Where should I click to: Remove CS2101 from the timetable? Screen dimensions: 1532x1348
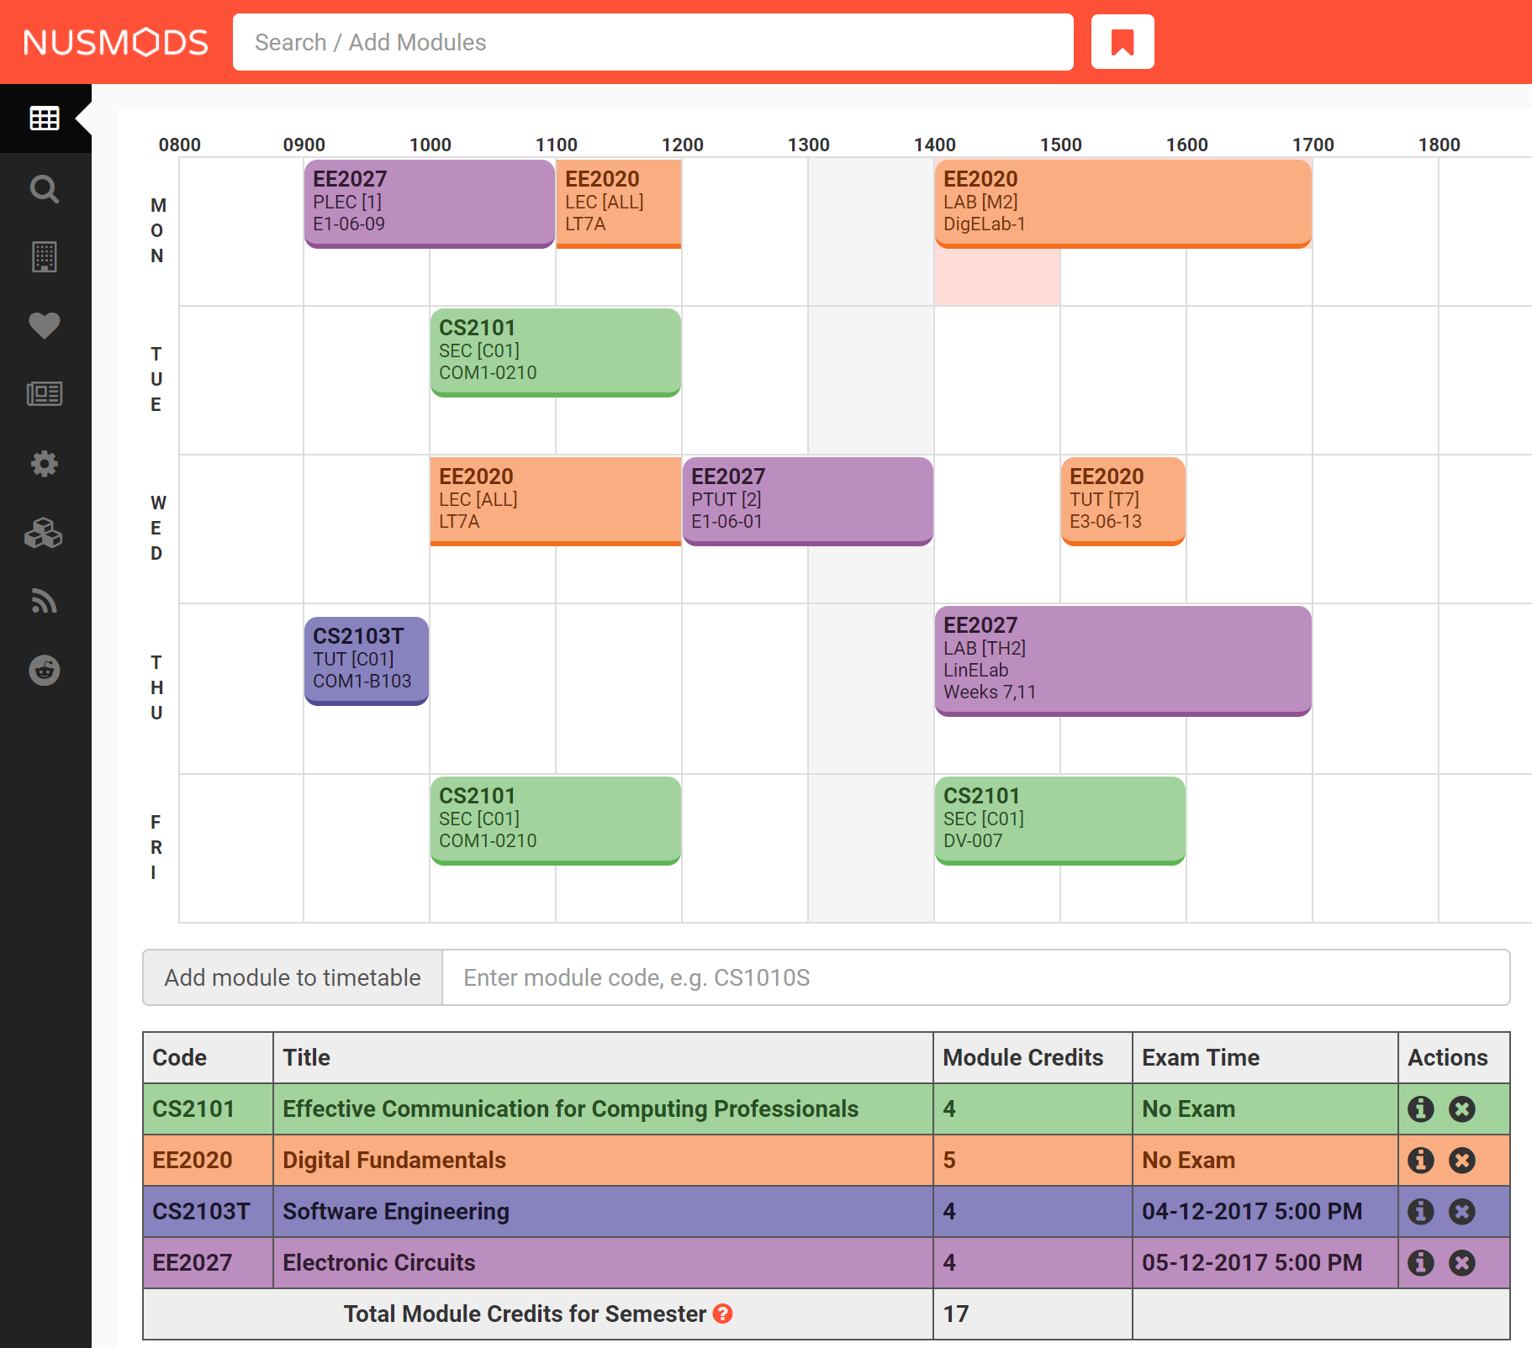(1462, 1109)
